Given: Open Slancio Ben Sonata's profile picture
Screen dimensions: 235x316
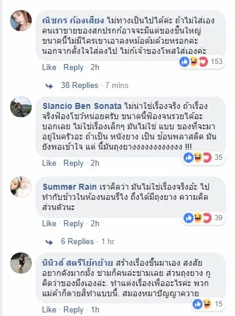Looking at the screenshot, I should point(21,107).
